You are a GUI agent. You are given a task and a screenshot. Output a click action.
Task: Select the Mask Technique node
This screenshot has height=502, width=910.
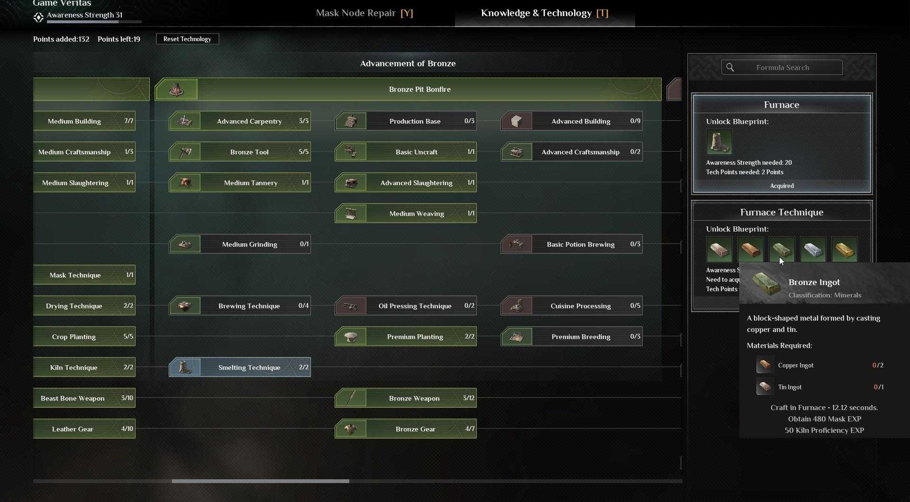(x=84, y=275)
